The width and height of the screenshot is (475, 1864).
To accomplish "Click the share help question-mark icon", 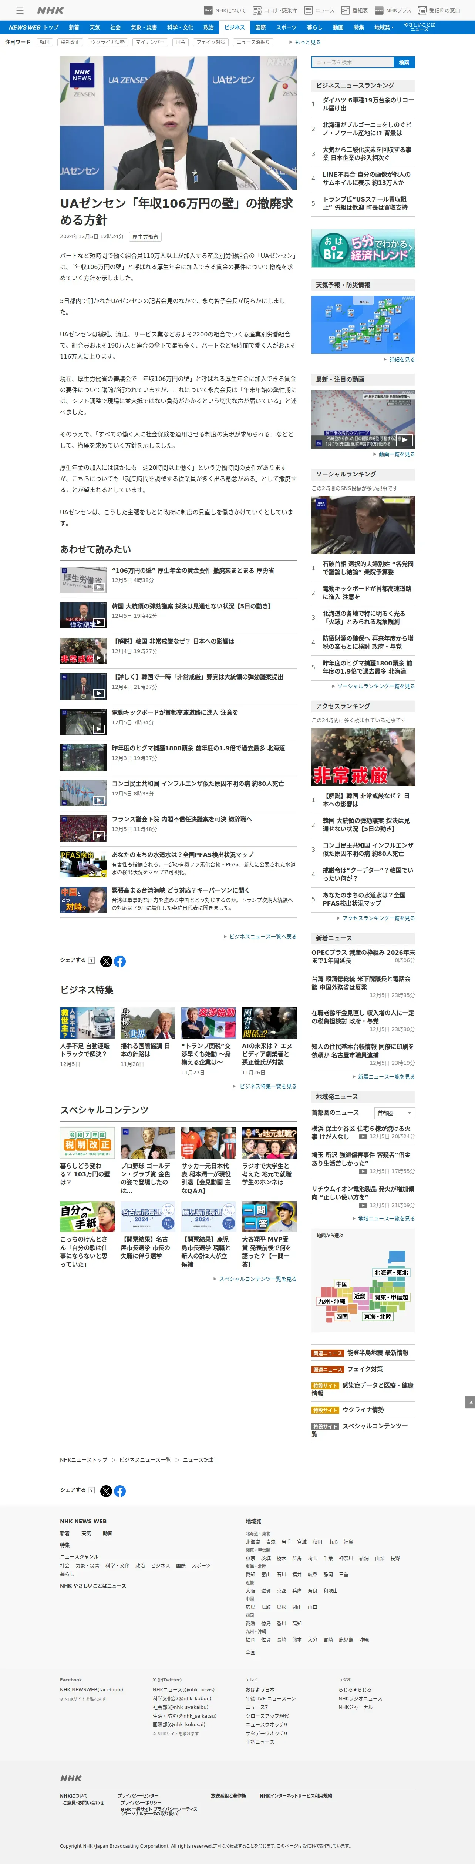I will point(91,960).
